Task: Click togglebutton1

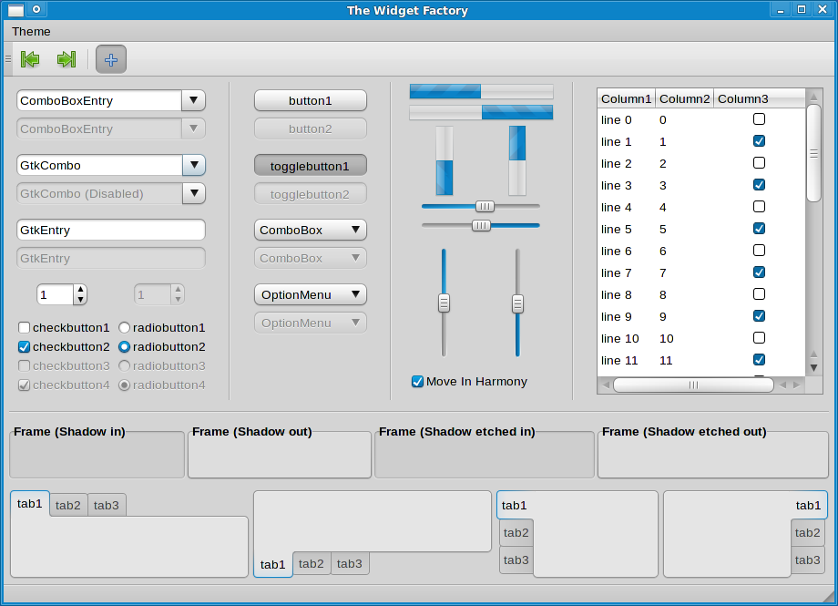Action: (310, 166)
